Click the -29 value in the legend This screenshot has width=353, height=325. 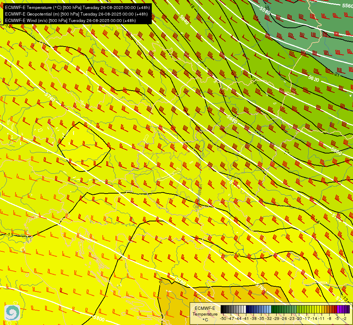(x=276, y=318)
